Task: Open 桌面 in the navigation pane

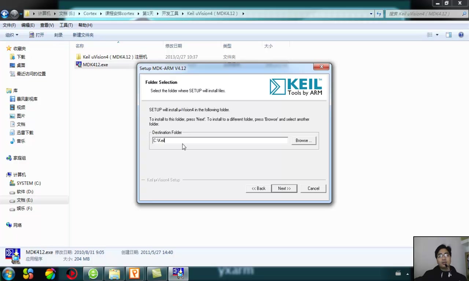Action: (x=21, y=65)
